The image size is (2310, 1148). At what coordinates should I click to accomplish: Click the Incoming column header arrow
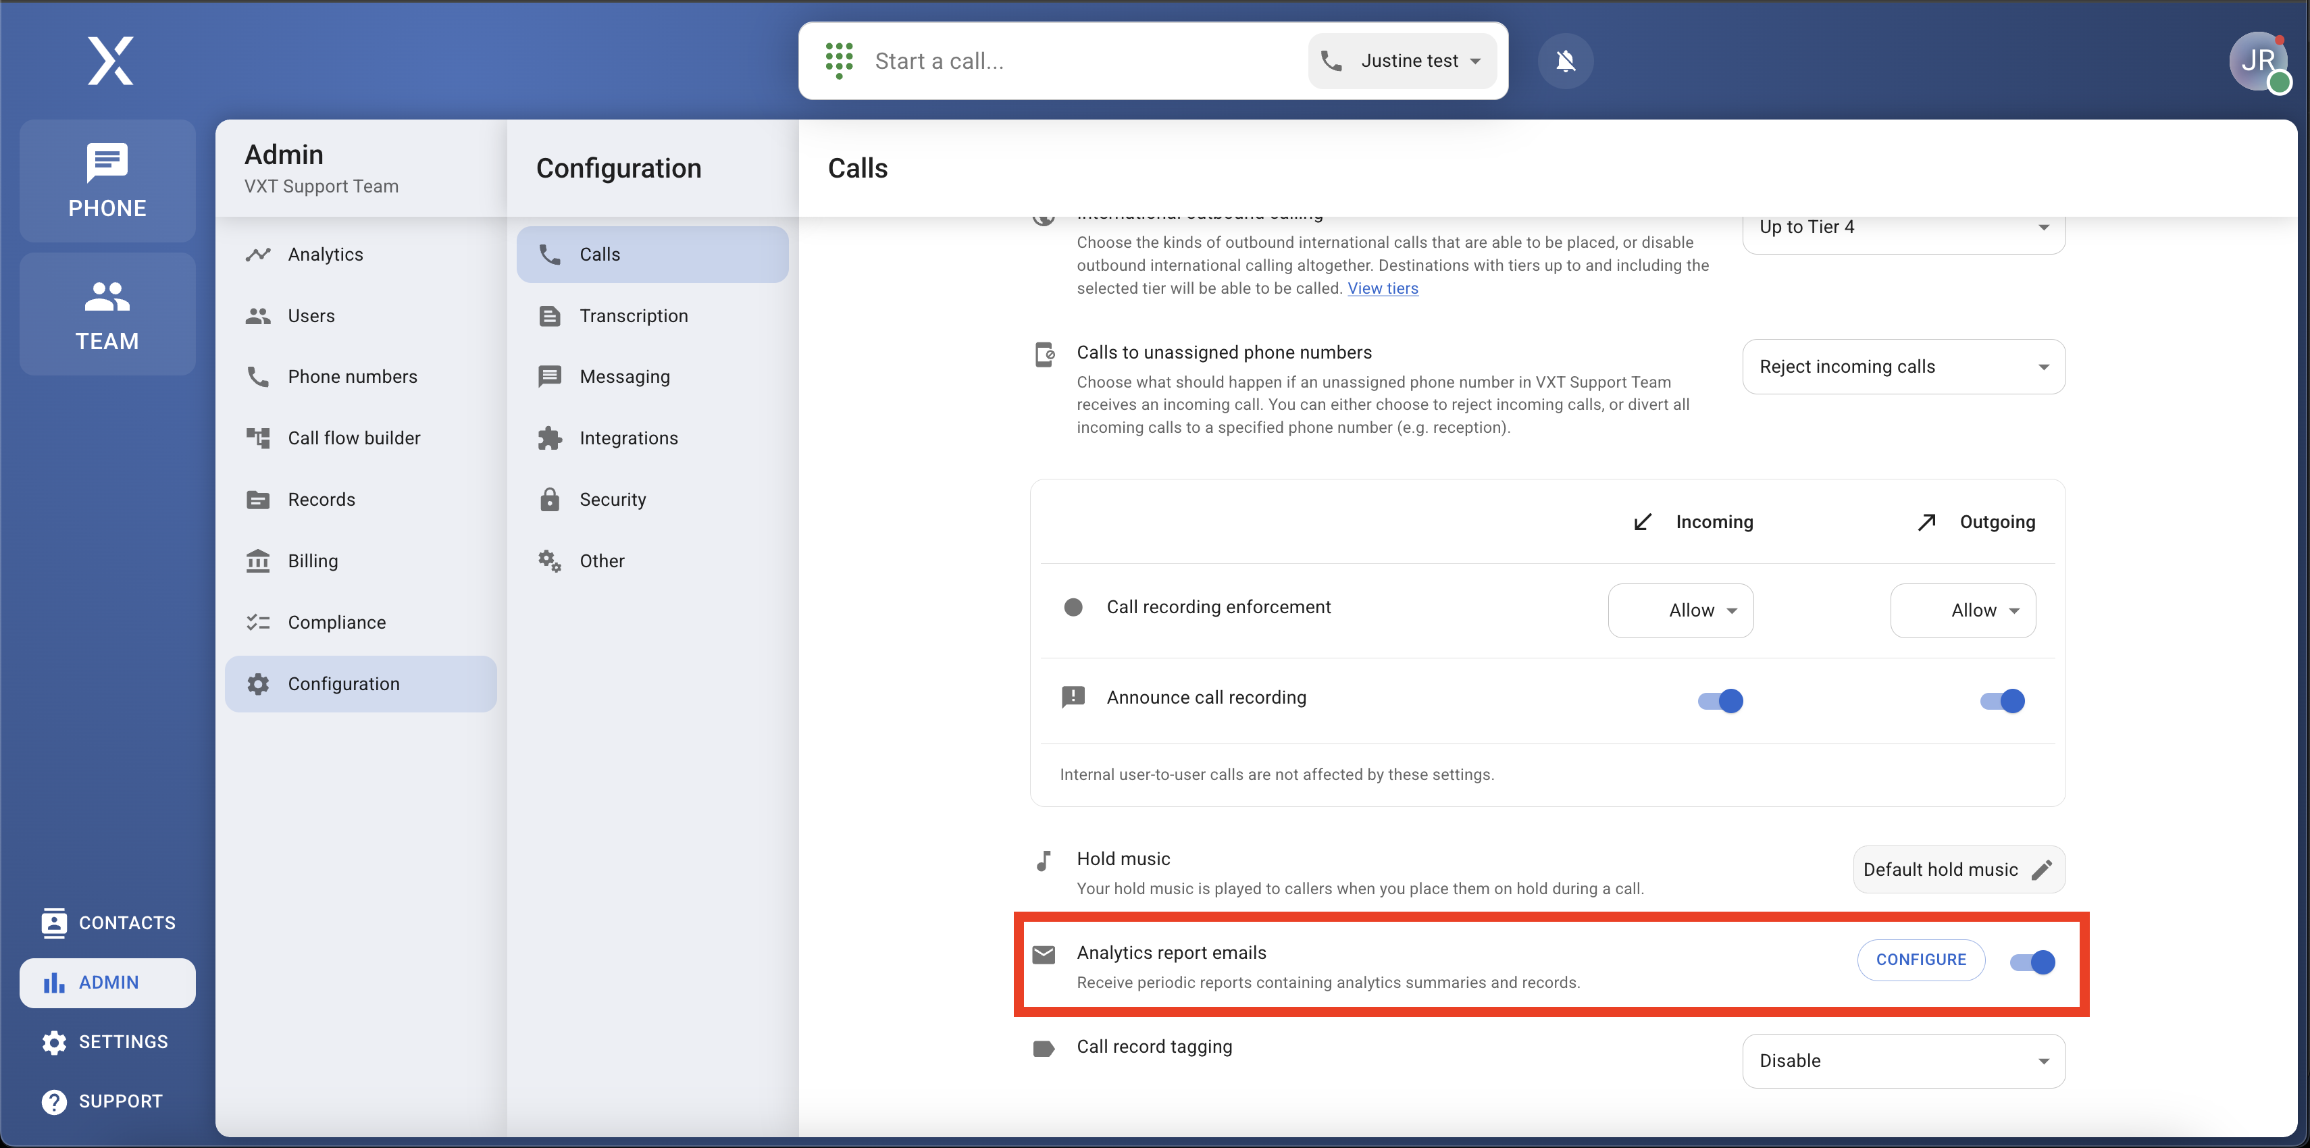[1642, 522]
